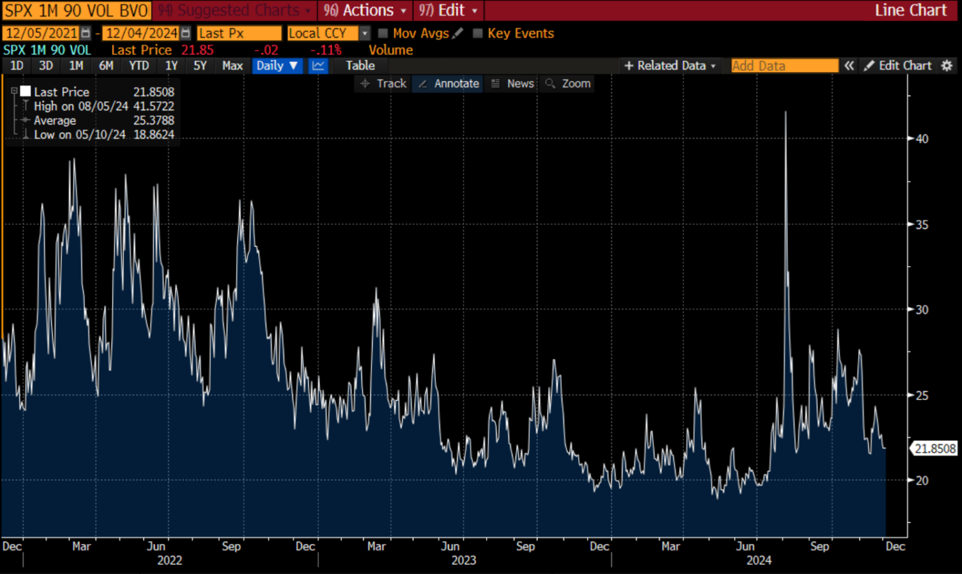Click the 21.8508 last value axis tag

(934, 449)
